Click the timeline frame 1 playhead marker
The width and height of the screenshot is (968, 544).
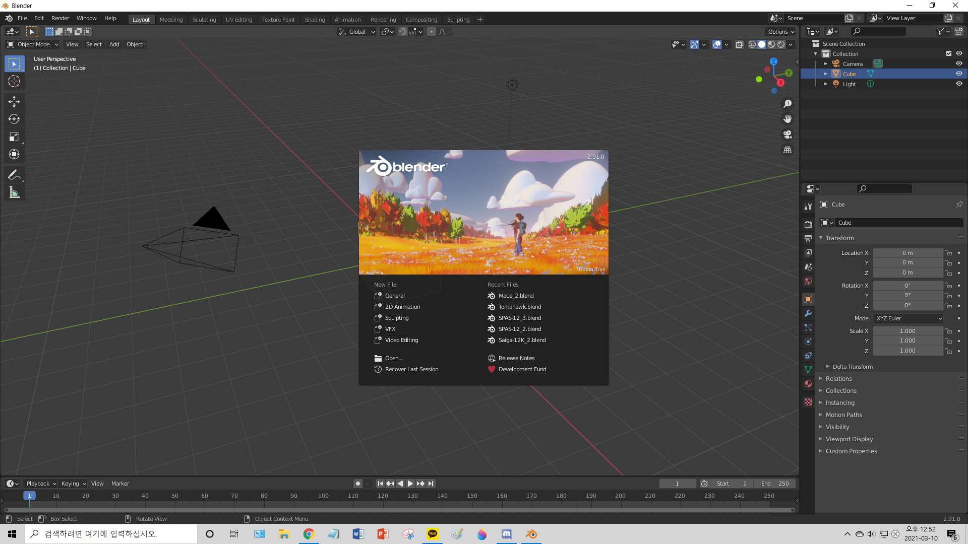tap(29, 496)
